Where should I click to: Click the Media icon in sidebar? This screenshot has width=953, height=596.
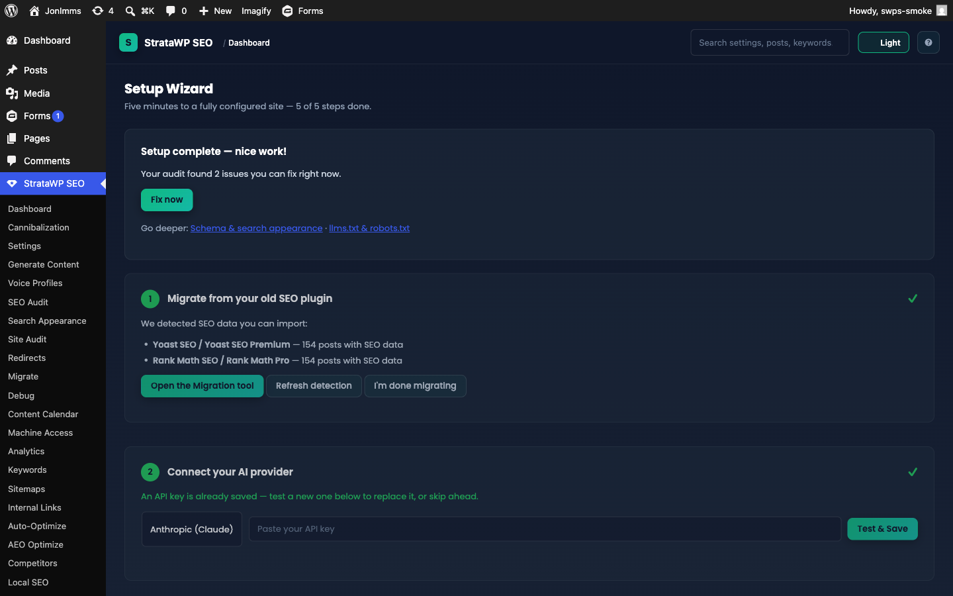(x=12, y=93)
